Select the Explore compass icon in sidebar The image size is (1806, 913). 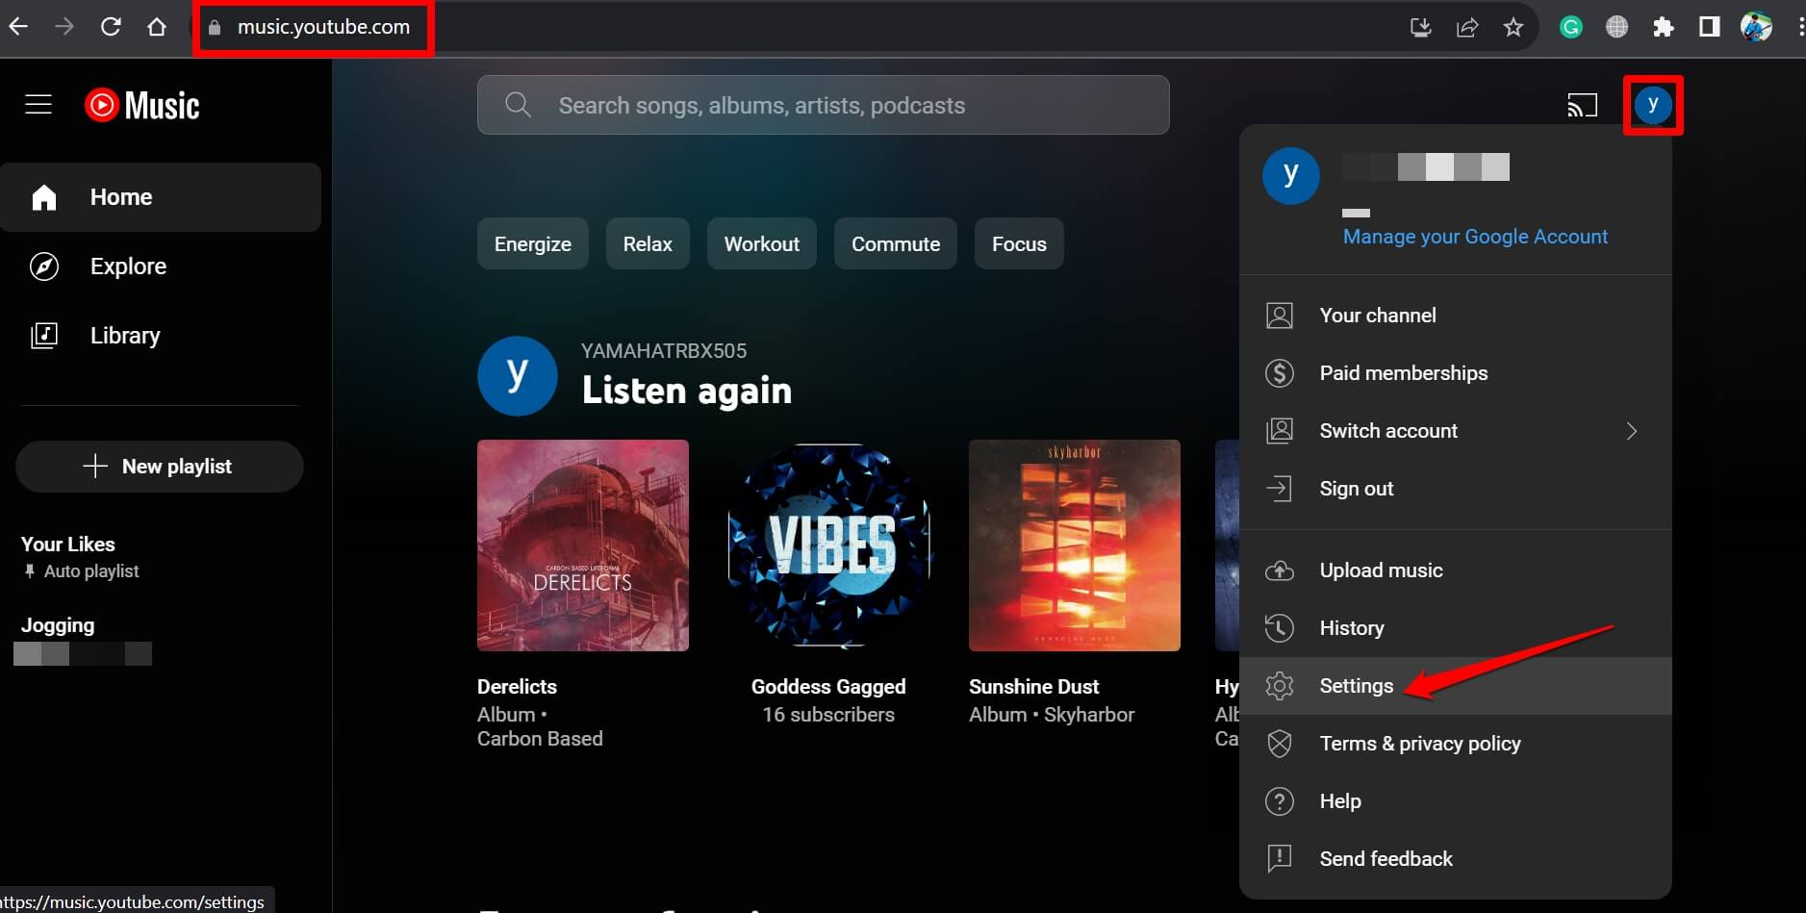click(x=44, y=266)
